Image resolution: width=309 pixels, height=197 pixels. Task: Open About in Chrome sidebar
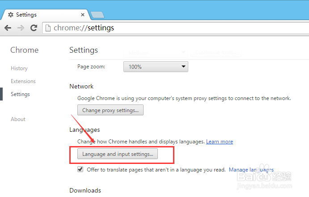pos(18,119)
